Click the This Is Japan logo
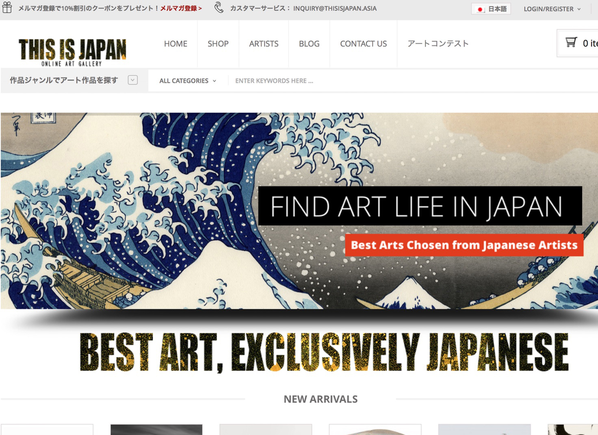598x435 pixels. [72, 52]
